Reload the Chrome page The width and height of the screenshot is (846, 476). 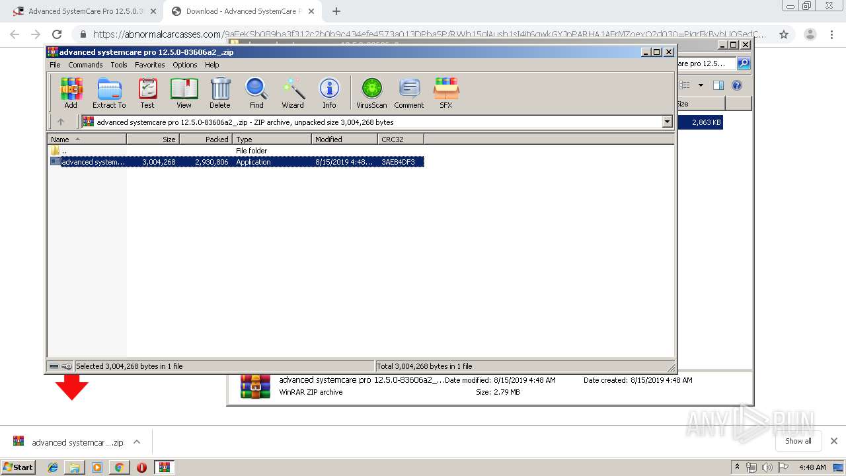coord(57,34)
